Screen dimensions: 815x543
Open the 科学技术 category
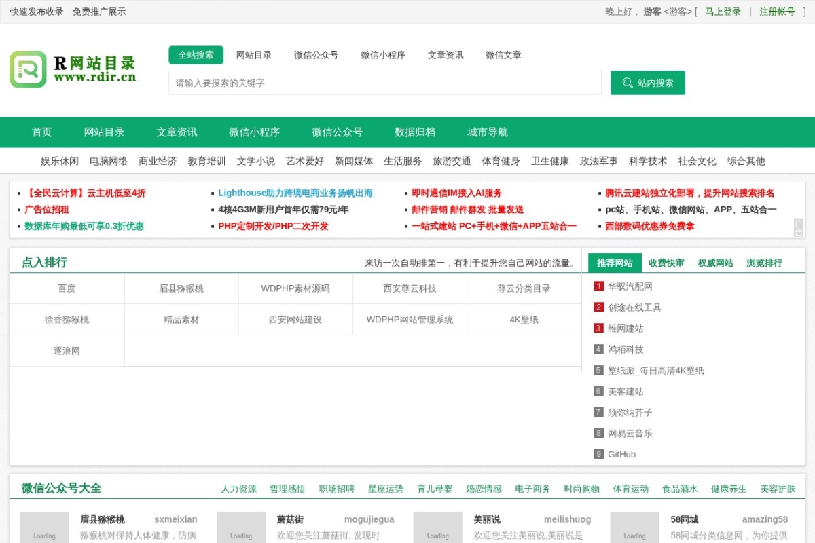point(648,161)
